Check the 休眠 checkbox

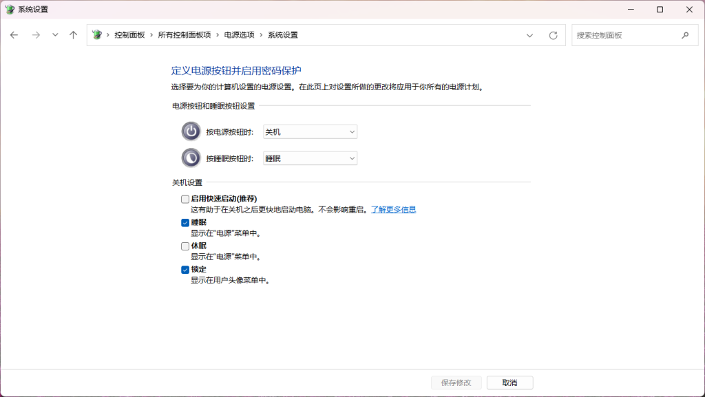tap(185, 246)
